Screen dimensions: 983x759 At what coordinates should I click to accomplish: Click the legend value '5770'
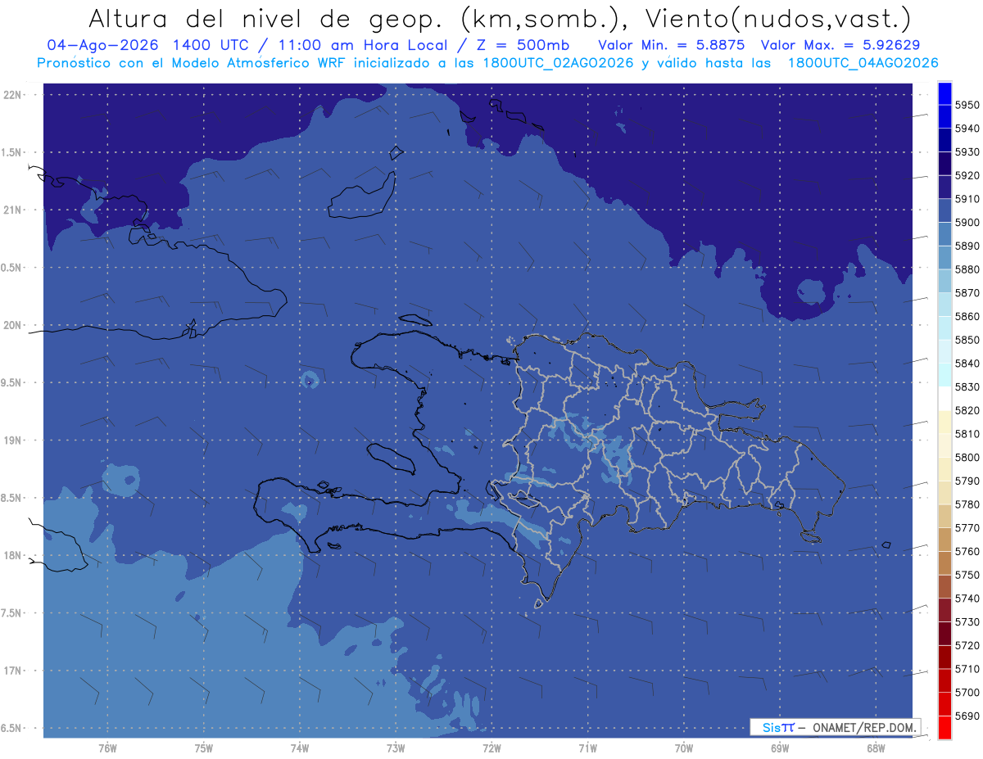tap(967, 528)
